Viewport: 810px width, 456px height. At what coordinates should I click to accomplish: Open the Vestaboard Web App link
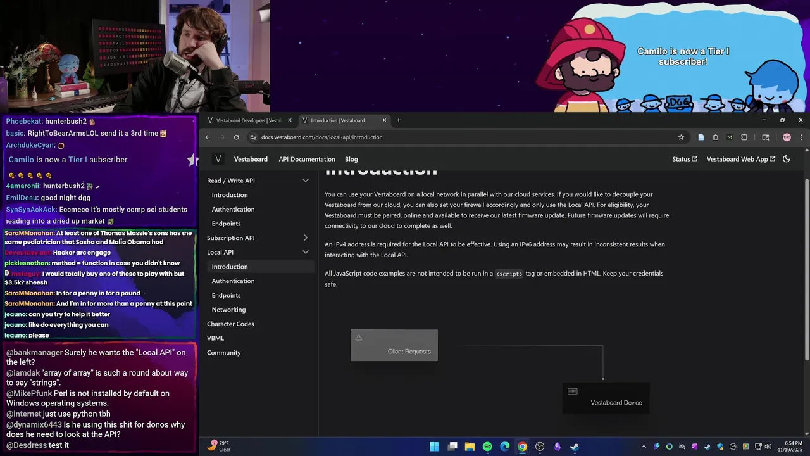tap(741, 159)
